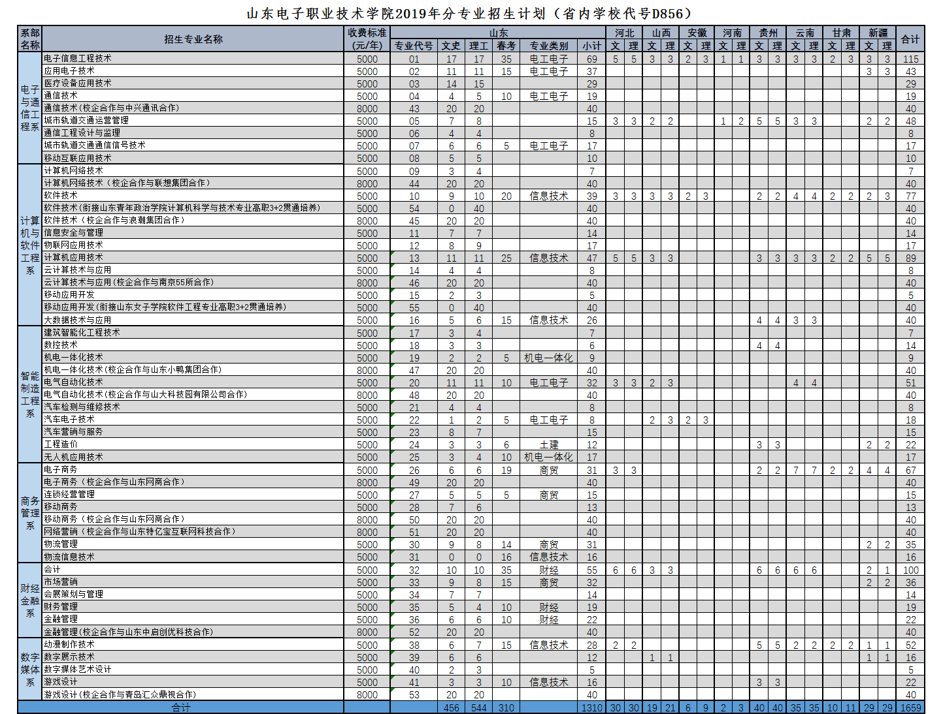Click the "河北" province header
The width and height of the screenshot is (943, 714).
(624, 33)
